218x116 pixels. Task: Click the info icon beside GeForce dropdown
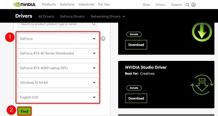103,39
